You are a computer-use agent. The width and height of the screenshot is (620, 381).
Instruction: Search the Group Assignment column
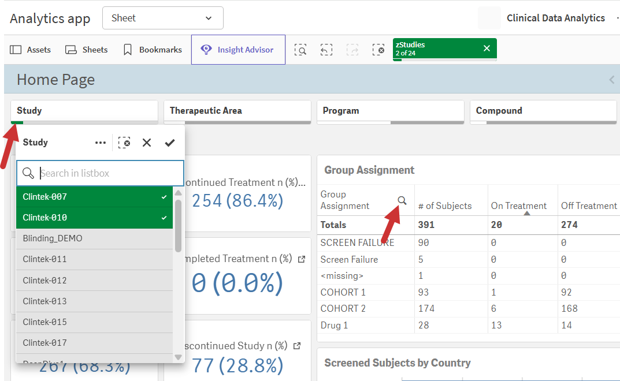(402, 200)
